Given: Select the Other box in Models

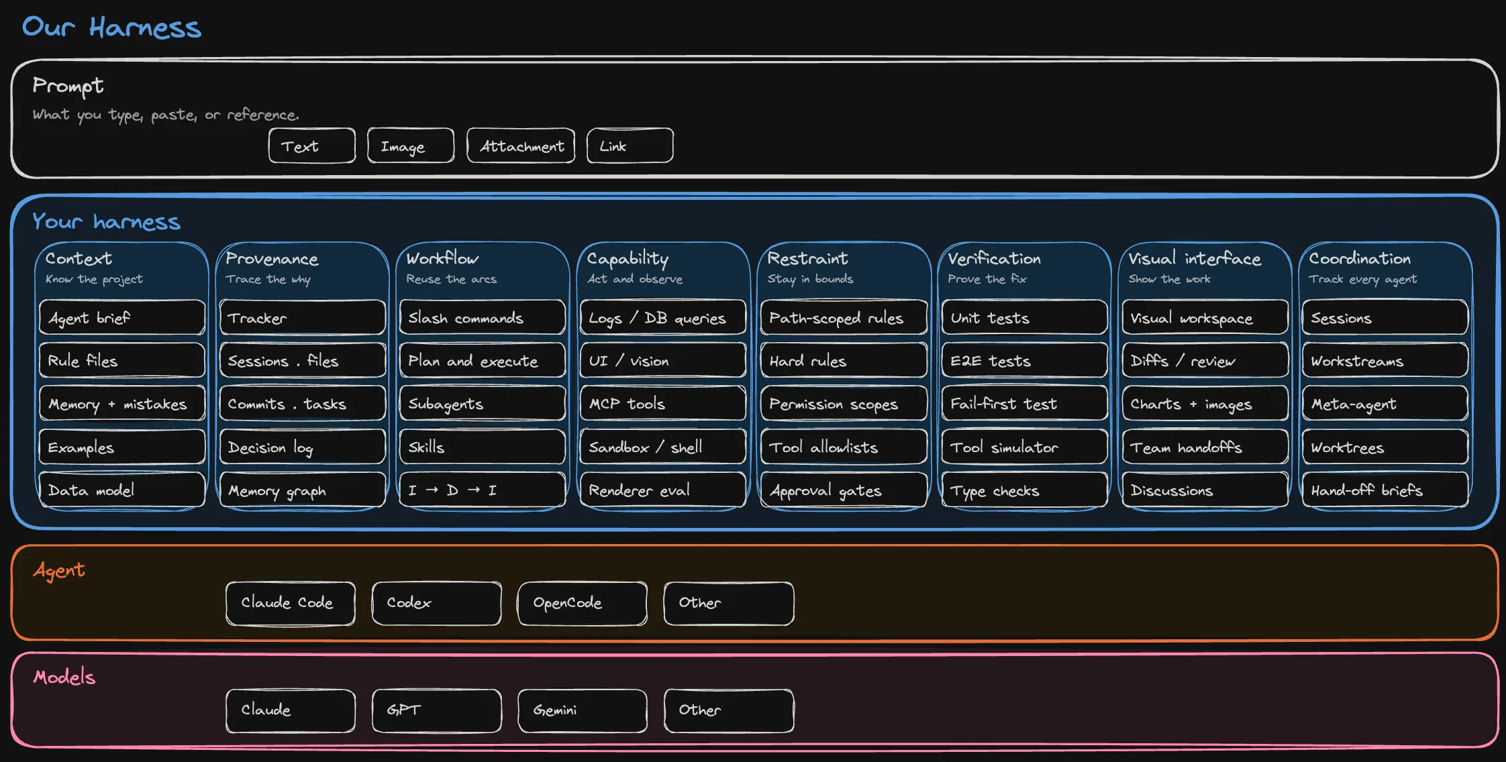Looking at the screenshot, I should pyautogui.click(x=729, y=710).
